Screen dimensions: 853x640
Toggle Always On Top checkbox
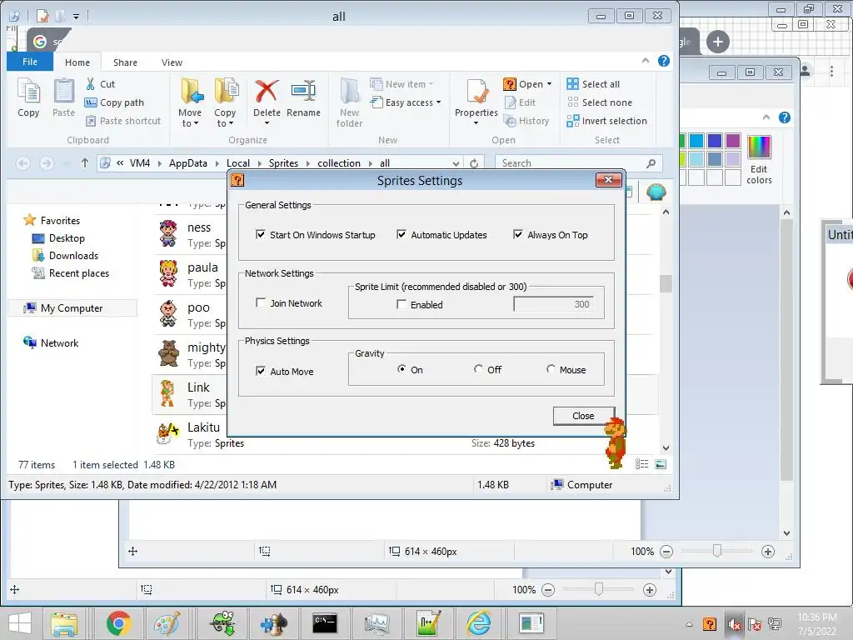point(518,234)
